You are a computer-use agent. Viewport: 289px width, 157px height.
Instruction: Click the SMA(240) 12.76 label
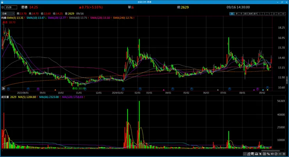click(123, 18)
